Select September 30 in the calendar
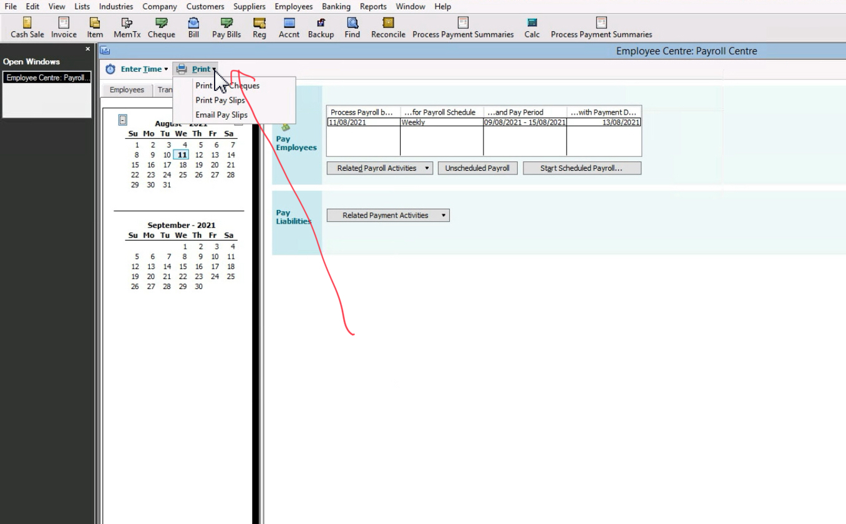This screenshot has width=846, height=524. (198, 287)
